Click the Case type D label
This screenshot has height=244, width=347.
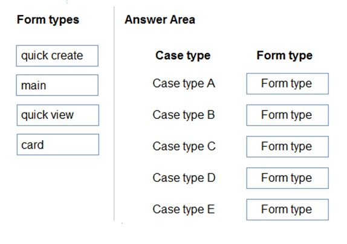[184, 178]
